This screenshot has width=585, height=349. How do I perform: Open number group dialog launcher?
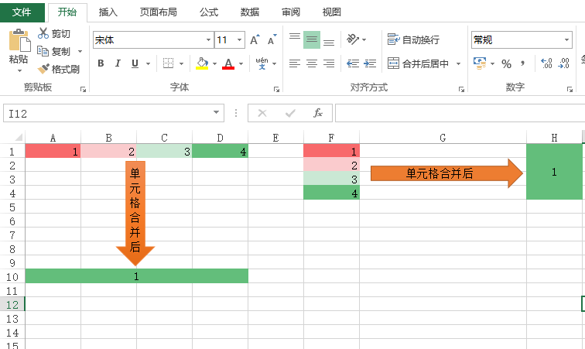pos(570,89)
